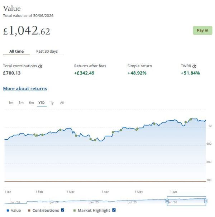
Task: Show the All chart range
Action: (62, 103)
